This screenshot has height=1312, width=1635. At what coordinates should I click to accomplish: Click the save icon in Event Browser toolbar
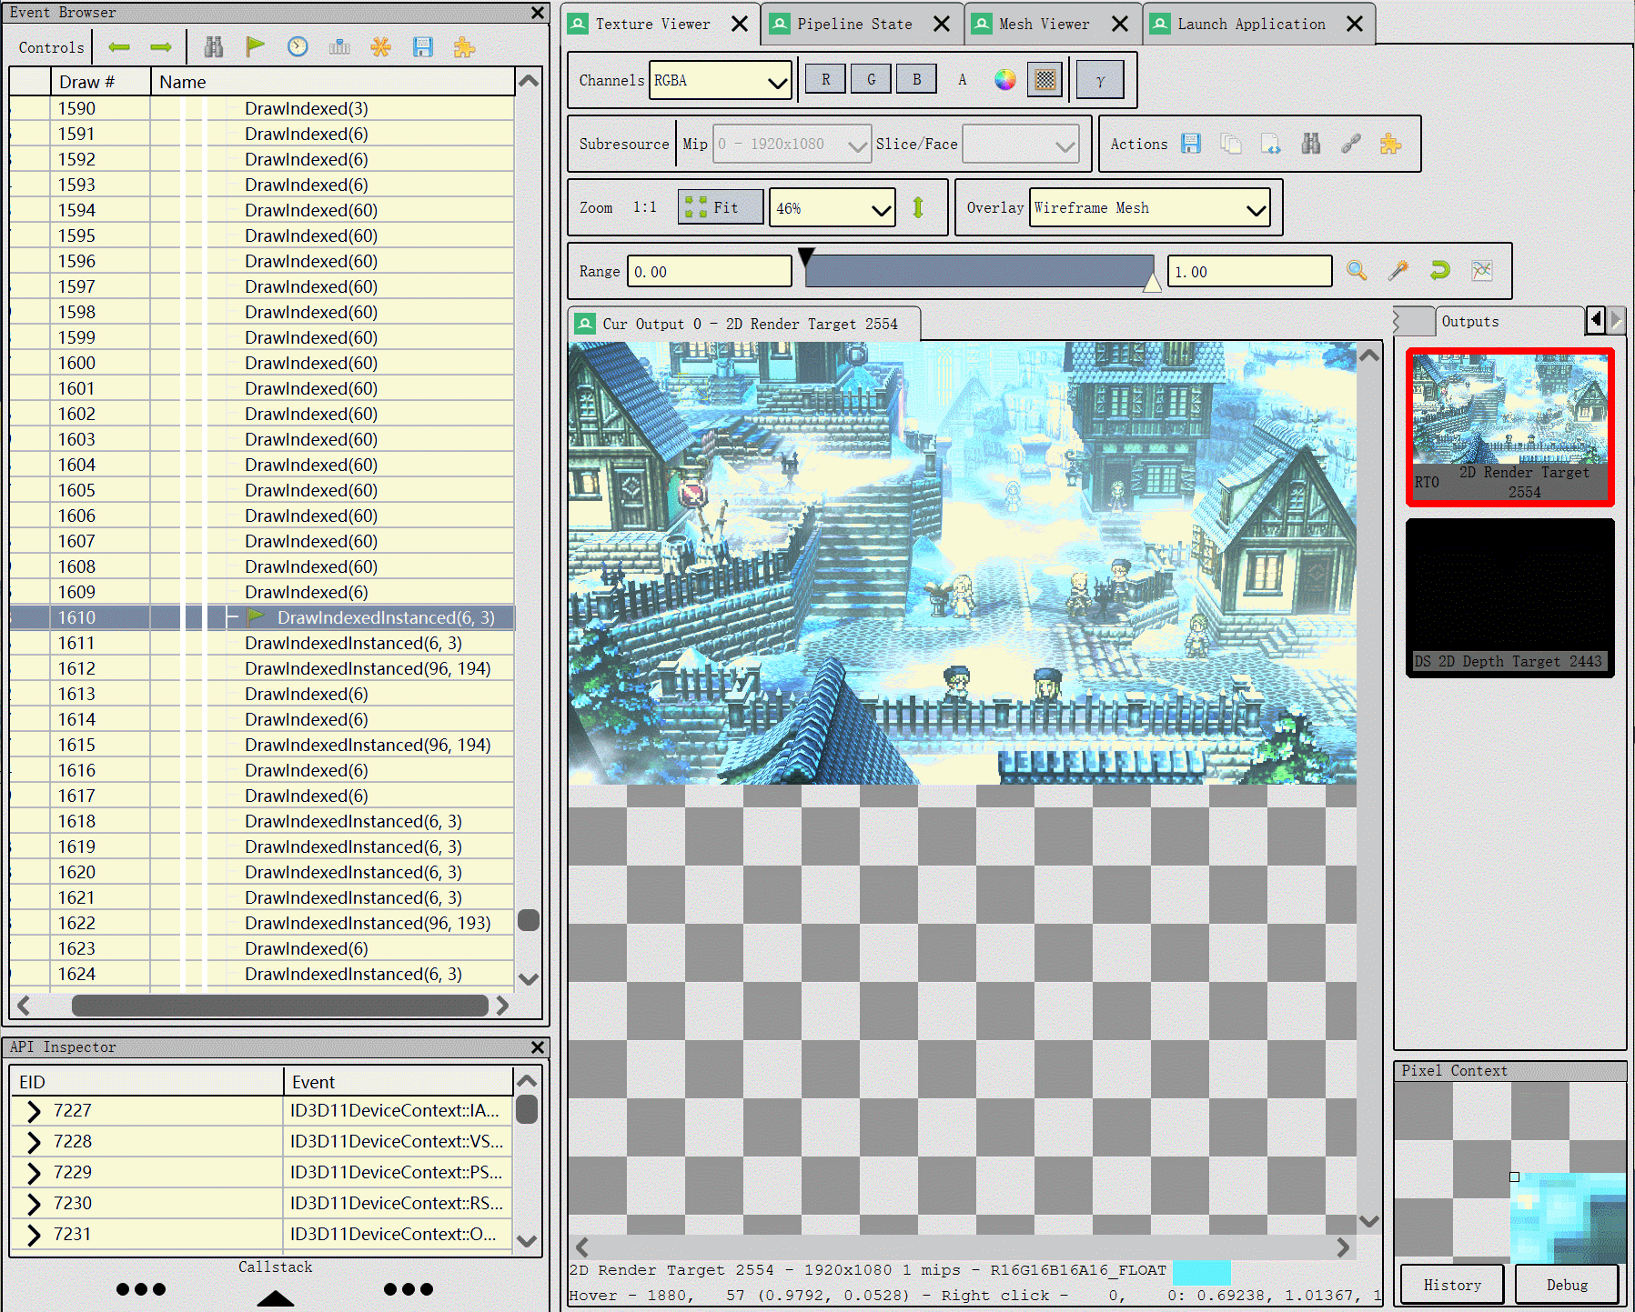pos(423,47)
